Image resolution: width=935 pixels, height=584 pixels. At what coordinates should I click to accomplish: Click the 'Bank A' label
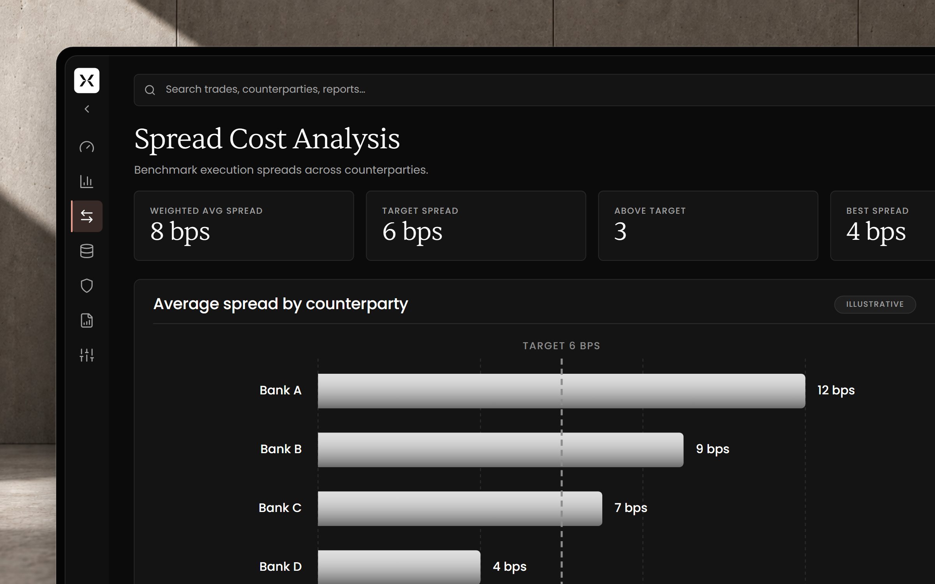pyautogui.click(x=280, y=390)
